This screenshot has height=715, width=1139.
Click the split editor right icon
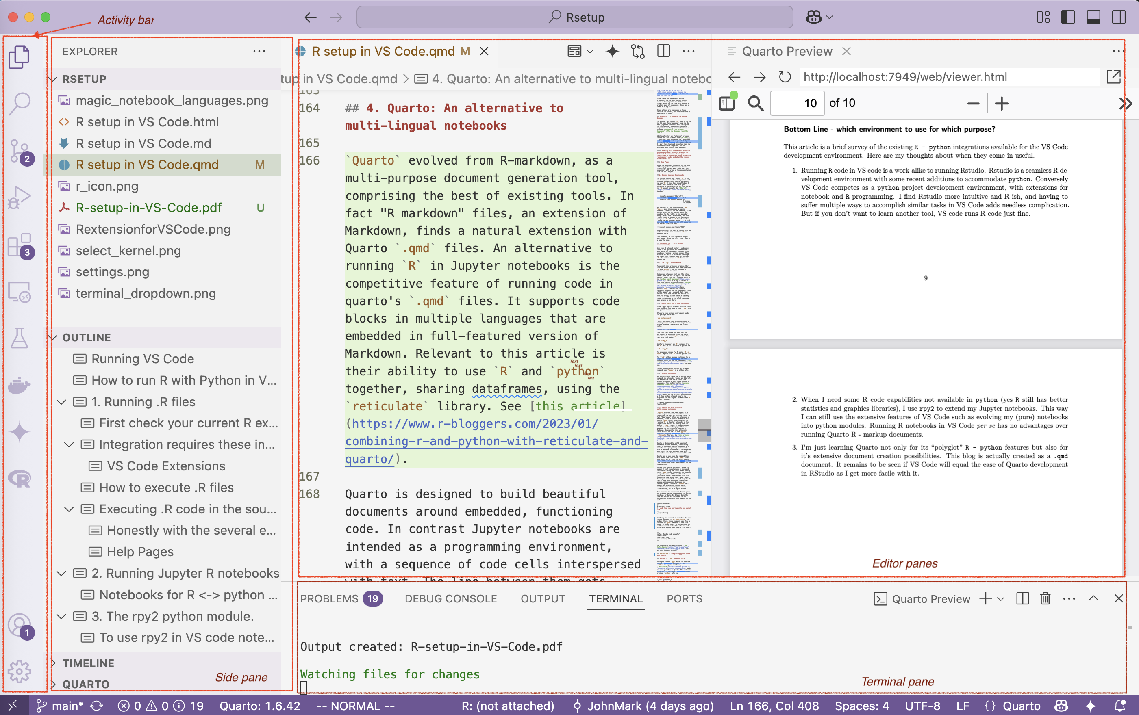click(664, 51)
